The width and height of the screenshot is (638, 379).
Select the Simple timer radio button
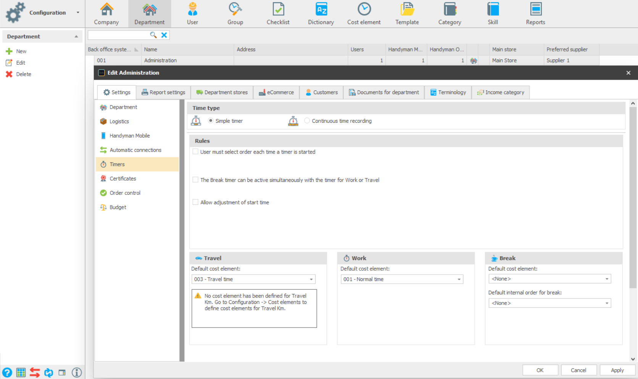point(211,120)
